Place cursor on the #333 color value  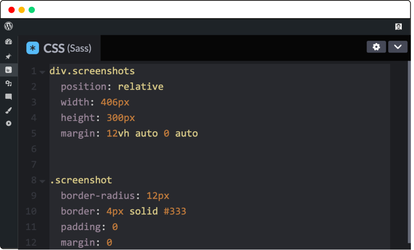[174, 212]
